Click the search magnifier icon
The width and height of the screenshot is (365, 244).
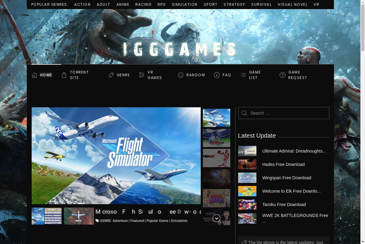click(x=244, y=113)
